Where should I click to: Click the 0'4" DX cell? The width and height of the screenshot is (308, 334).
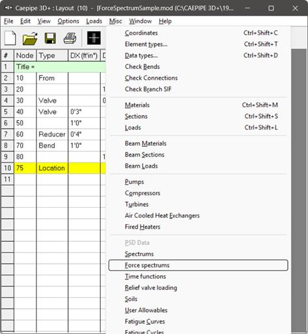click(84, 135)
